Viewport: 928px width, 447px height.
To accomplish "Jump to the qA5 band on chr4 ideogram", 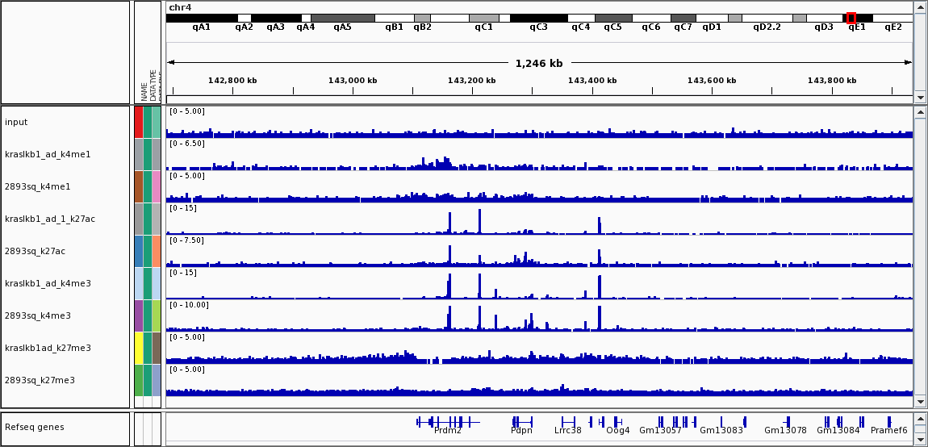I will click(x=342, y=18).
